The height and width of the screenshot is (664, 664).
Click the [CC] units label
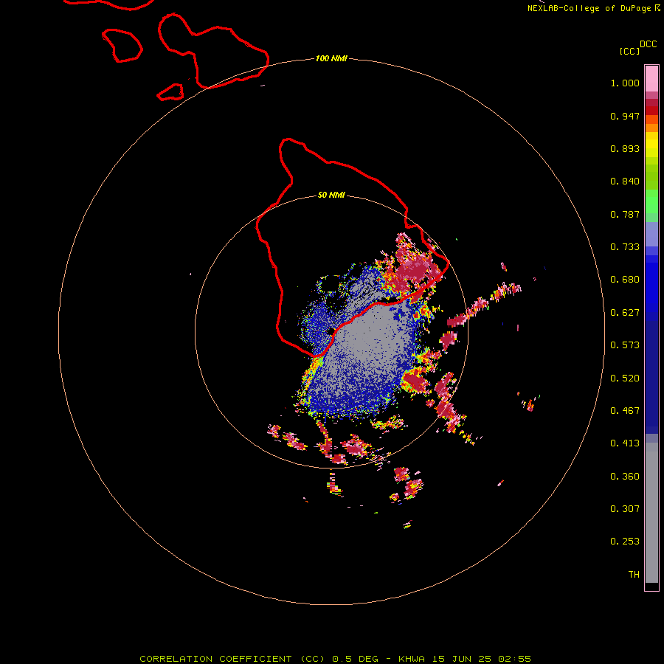click(629, 51)
